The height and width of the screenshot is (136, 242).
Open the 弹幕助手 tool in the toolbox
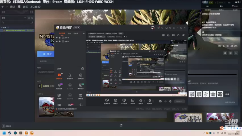(x=59, y=76)
